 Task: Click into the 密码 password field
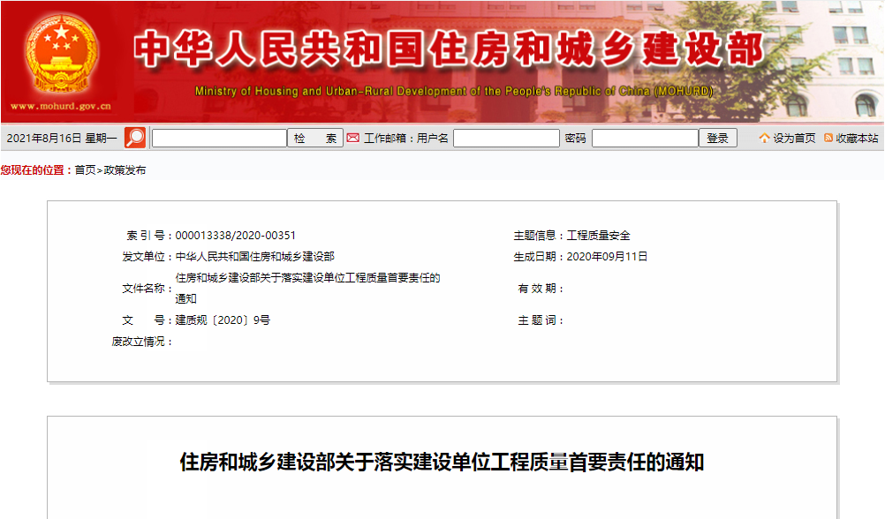coord(645,139)
